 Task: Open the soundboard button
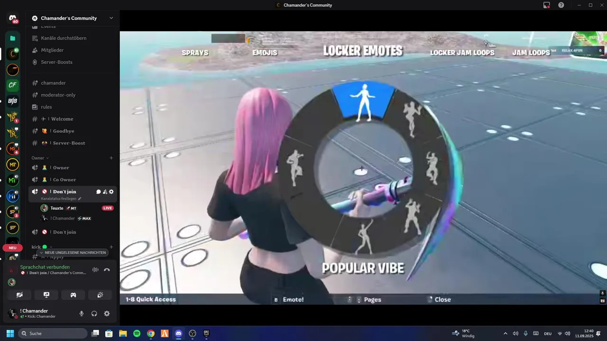(x=100, y=295)
